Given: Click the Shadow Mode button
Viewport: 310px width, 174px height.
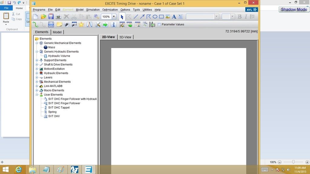Looking at the screenshot, I should point(294,9).
